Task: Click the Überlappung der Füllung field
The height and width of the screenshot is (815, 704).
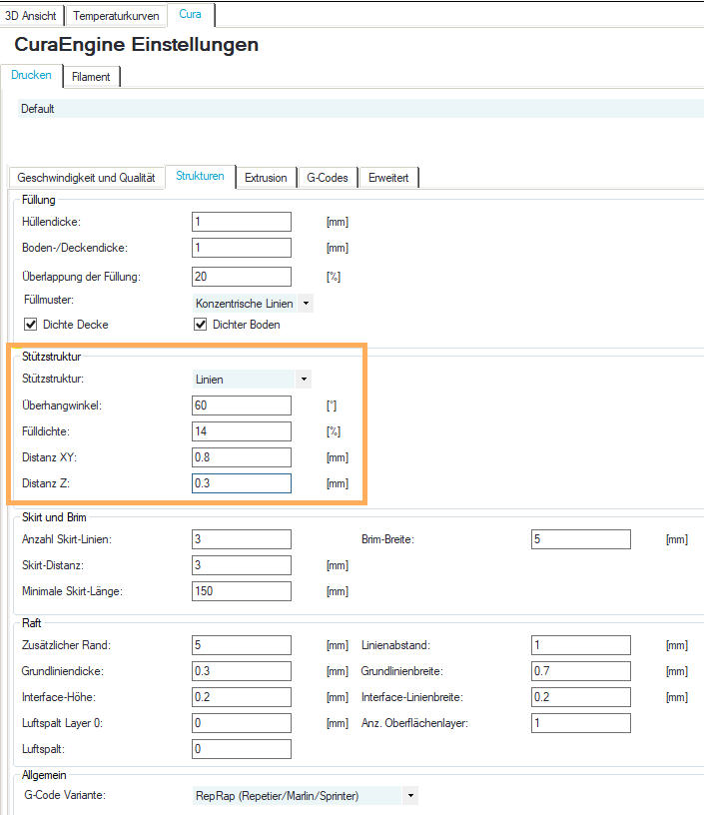Action: (242, 277)
